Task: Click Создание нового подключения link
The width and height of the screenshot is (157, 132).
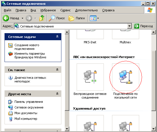Action: pyautogui.click(x=27, y=47)
